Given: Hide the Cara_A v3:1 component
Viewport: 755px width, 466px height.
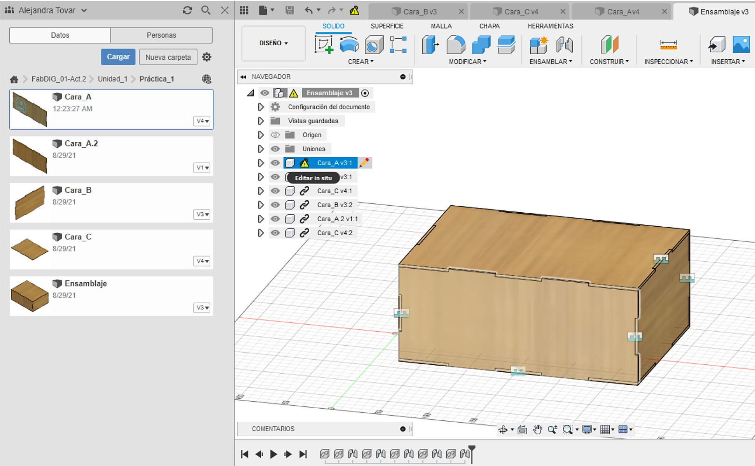Looking at the screenshot, I should click(275, 163).
